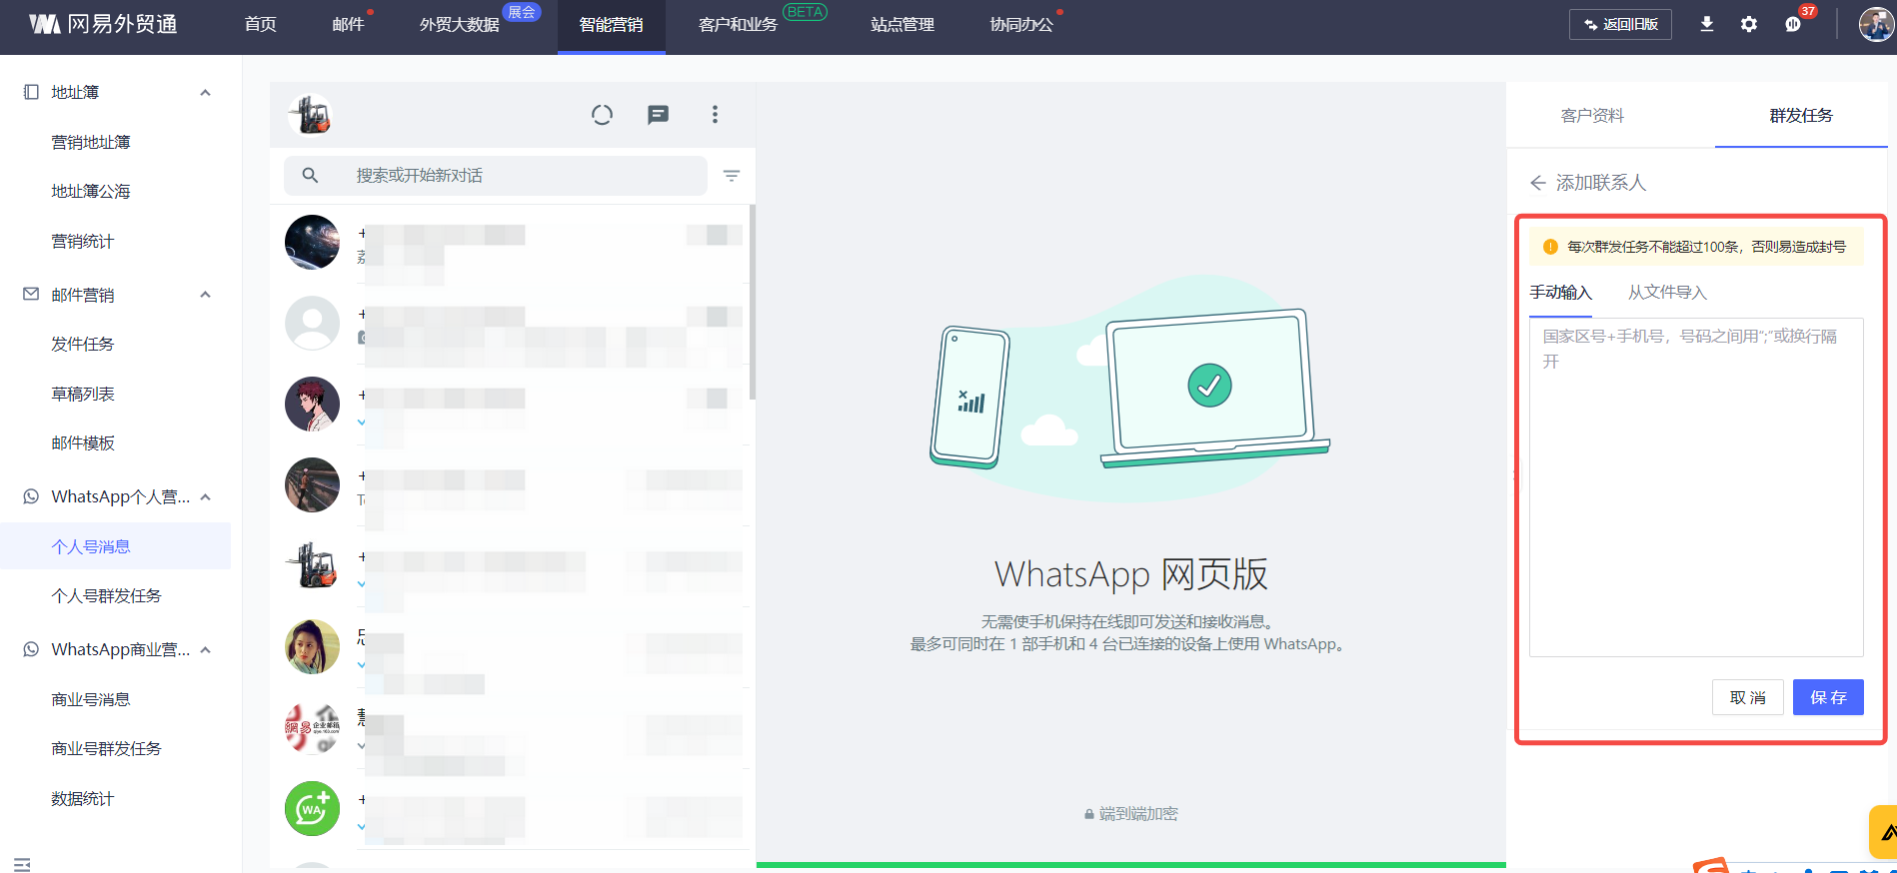Click the WhatsApp商业营销 icon in sidebar
This screenshot has height=873, width=1897.
[31, 649]
